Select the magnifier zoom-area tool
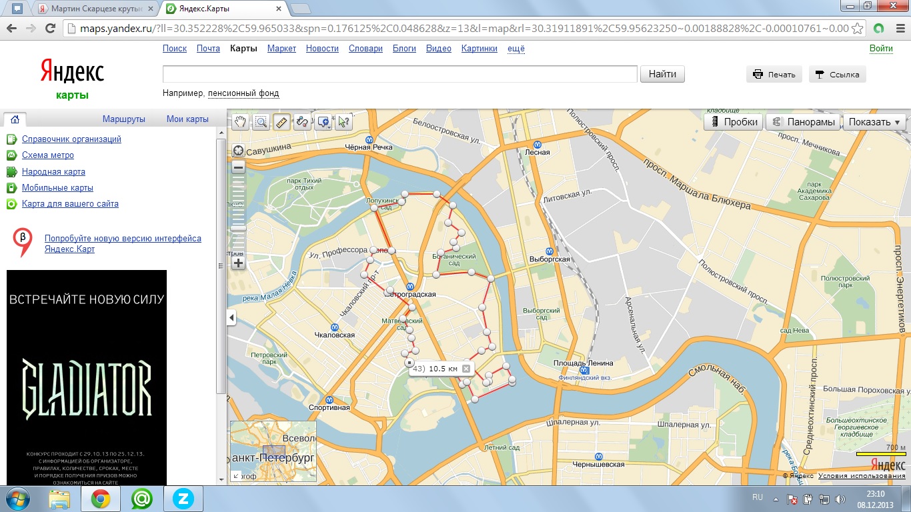911x512 pixels. coord(261,122)
